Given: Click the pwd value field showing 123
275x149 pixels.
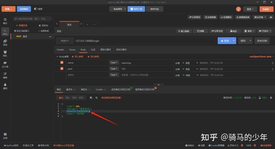Looking at the screenshot, I should point(146,69).
